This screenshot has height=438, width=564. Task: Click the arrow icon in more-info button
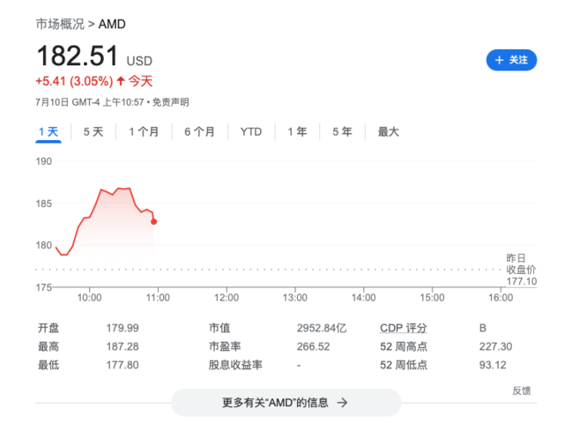tap(343, 403)
